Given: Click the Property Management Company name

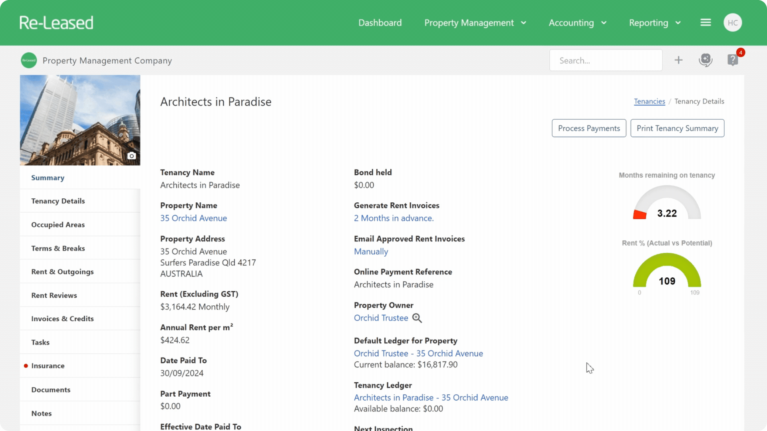Looking at the screenshot, I should (x=107, y=61).
